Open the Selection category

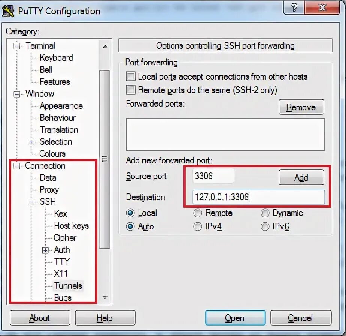pyautogui.click(x=56, y=142)
